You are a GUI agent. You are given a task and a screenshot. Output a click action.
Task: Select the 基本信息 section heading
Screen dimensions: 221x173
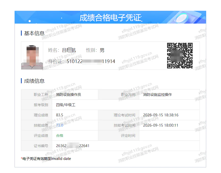[34, 33]
